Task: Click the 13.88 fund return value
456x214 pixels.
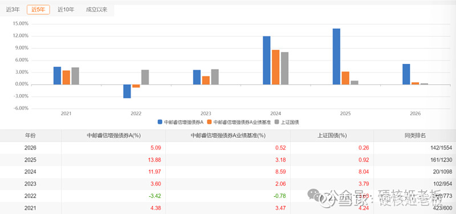Action: (154, 160)
